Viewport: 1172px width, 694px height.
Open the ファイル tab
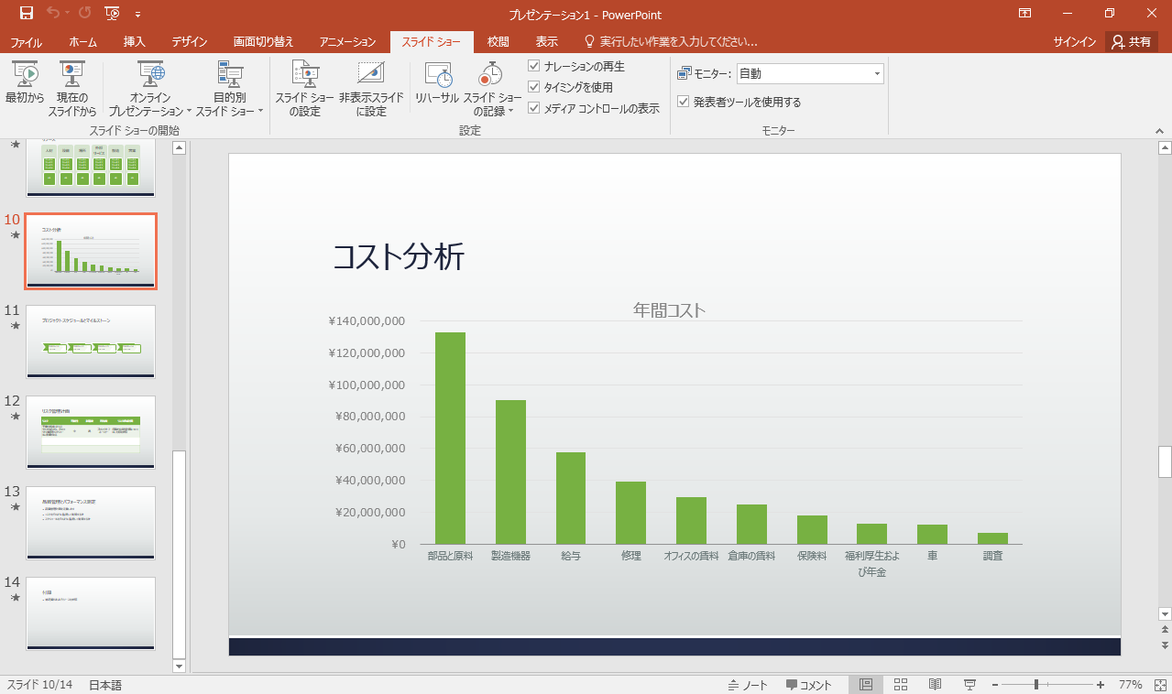click(x=26, y=41)
